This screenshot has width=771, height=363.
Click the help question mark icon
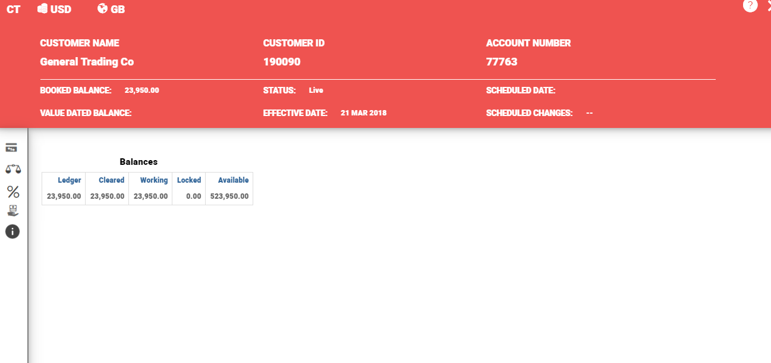[750, 5]
